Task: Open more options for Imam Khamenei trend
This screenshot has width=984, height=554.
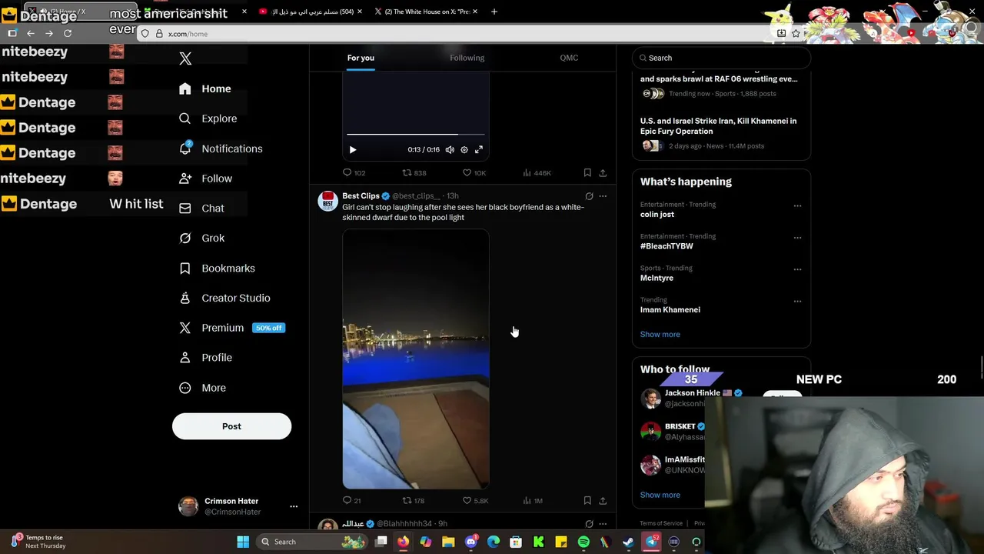Action: [797, 302]
